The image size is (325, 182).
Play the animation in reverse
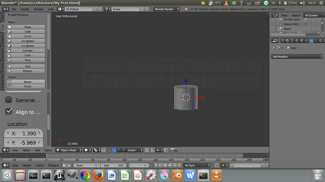pyautogui.click(x=165, y=165)
